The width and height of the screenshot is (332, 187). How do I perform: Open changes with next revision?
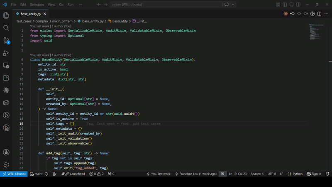click(x=306, y=14)
